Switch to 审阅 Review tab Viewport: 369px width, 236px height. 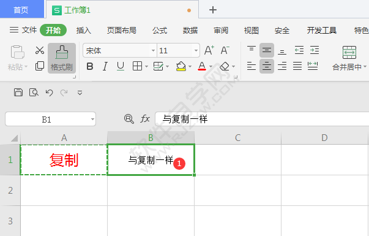point(221,31)
